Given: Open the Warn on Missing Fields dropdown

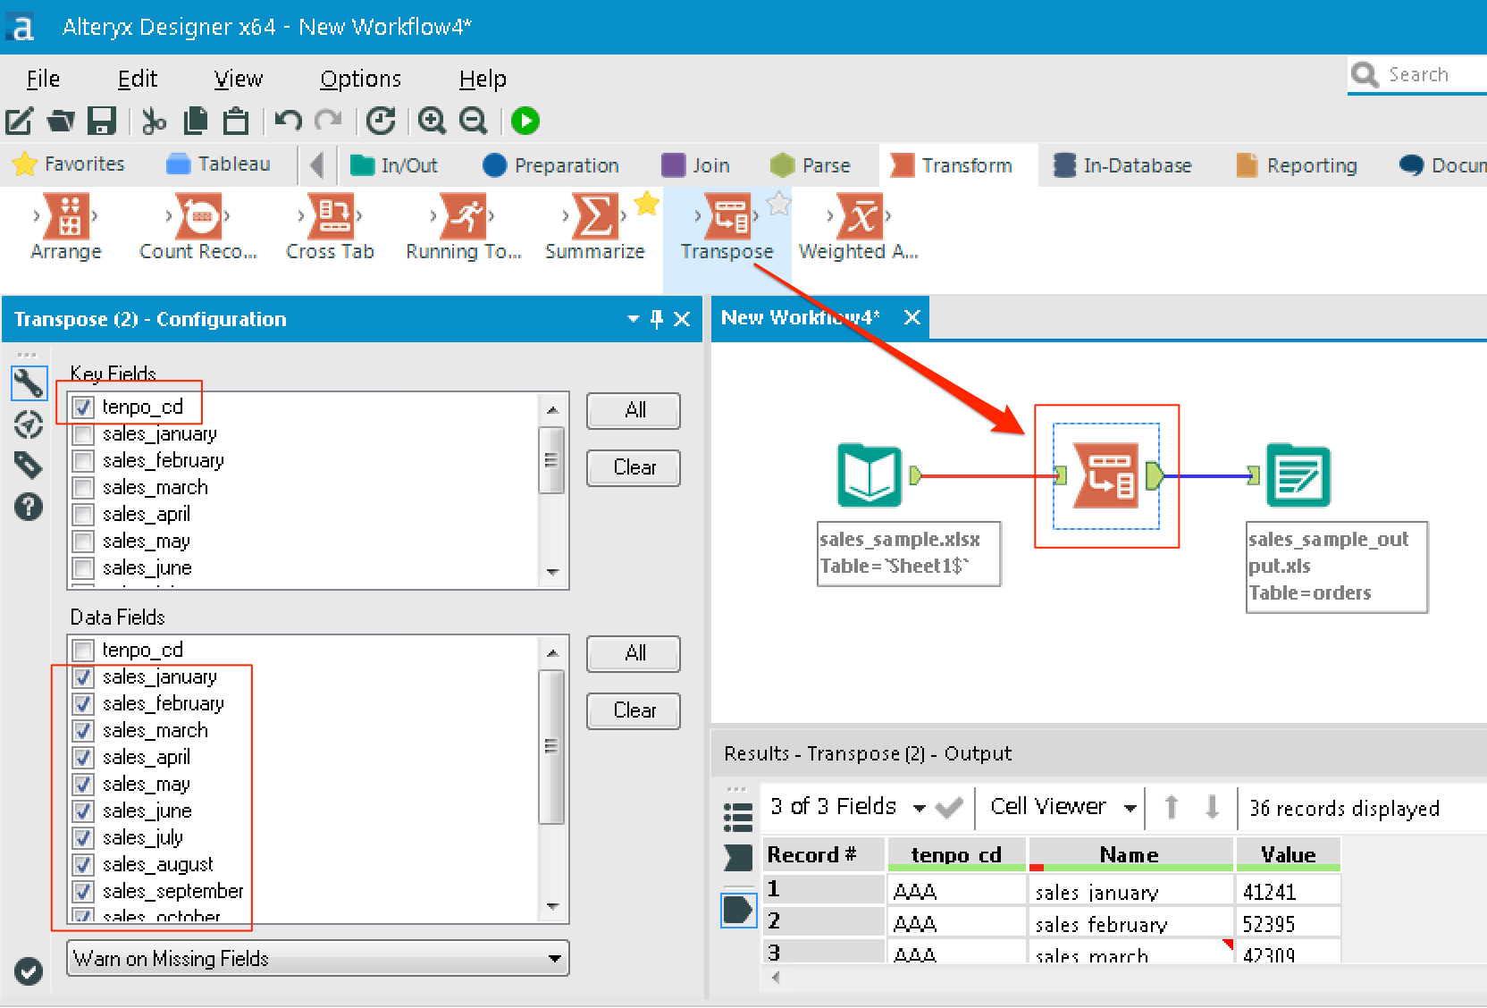Looking at the screenshot, I should tap(318, 959).
